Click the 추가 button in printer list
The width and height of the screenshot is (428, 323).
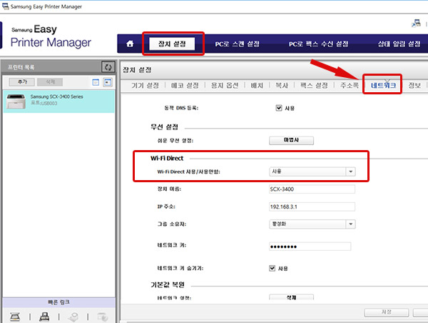(x=22, y=81)
